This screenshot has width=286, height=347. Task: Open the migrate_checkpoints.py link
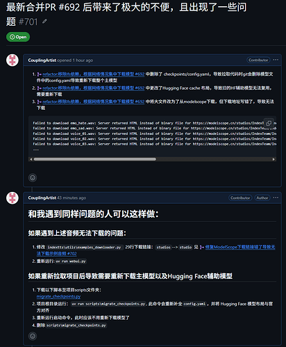point(58,296)
